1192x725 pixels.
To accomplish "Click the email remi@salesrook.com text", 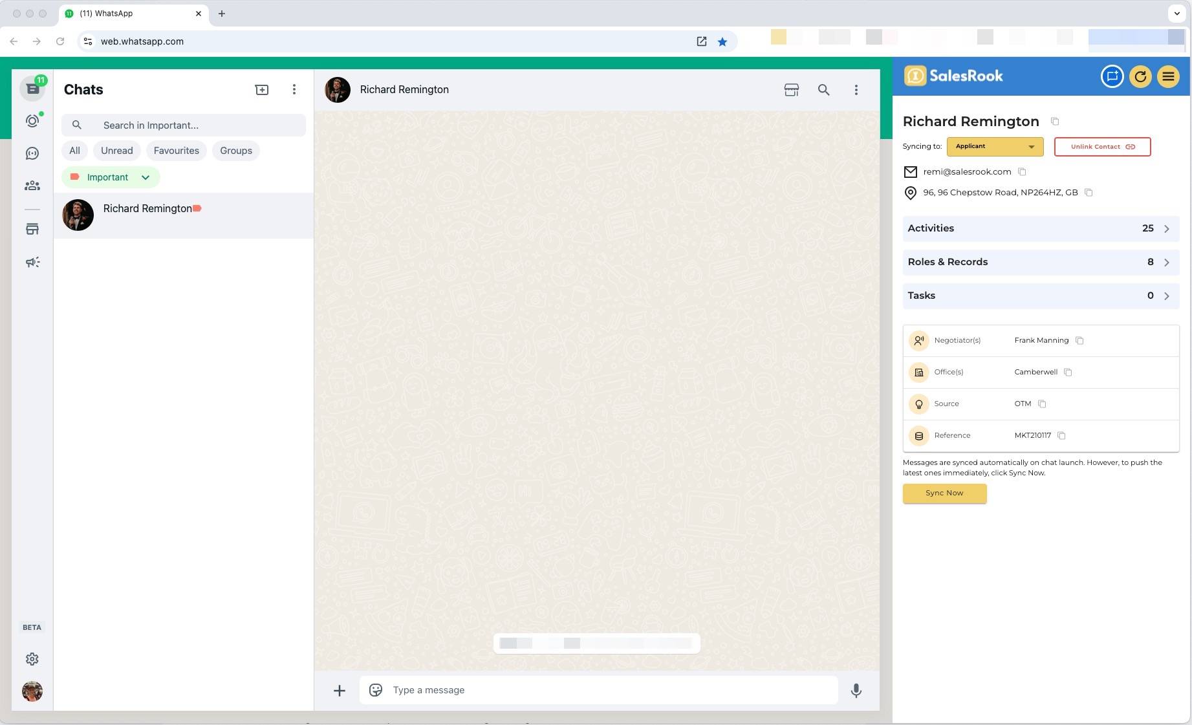I will point(967,172).
